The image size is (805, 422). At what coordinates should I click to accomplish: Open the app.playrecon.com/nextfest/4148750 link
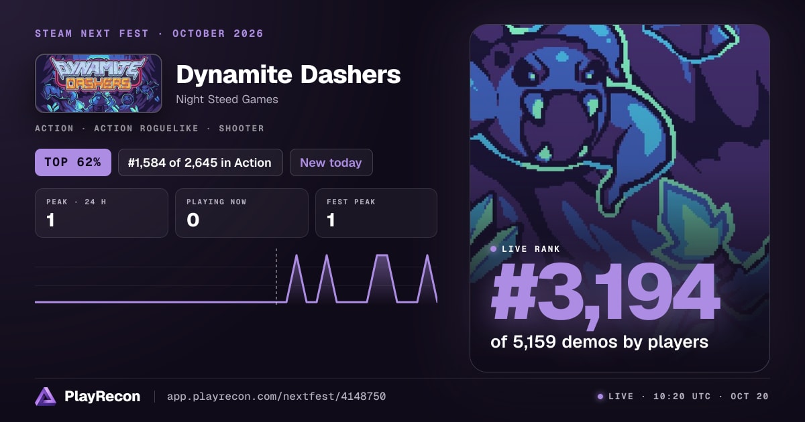pyautogui.click(x=276, y=397)
